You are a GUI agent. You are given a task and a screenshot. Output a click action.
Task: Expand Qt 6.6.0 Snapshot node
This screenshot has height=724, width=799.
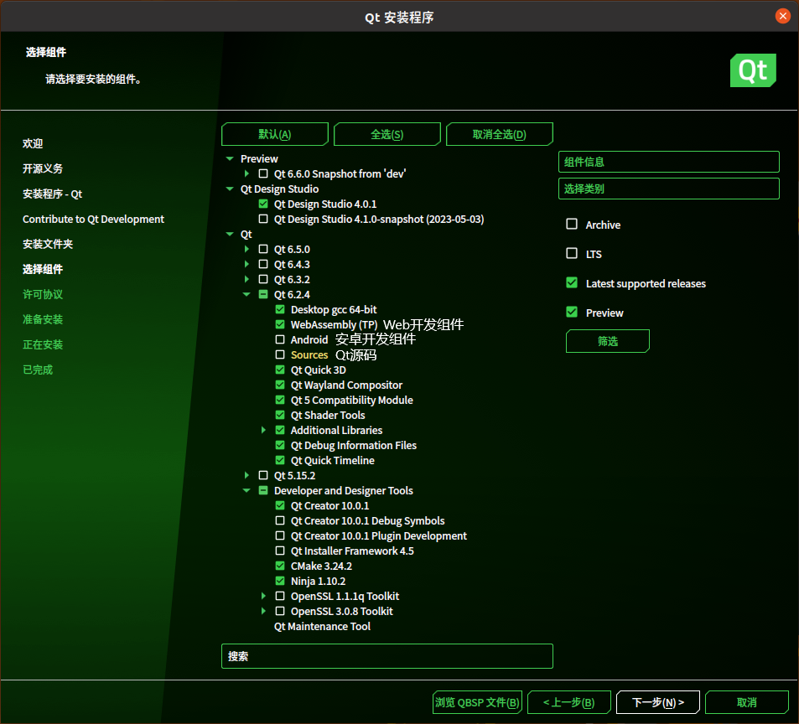246,173
